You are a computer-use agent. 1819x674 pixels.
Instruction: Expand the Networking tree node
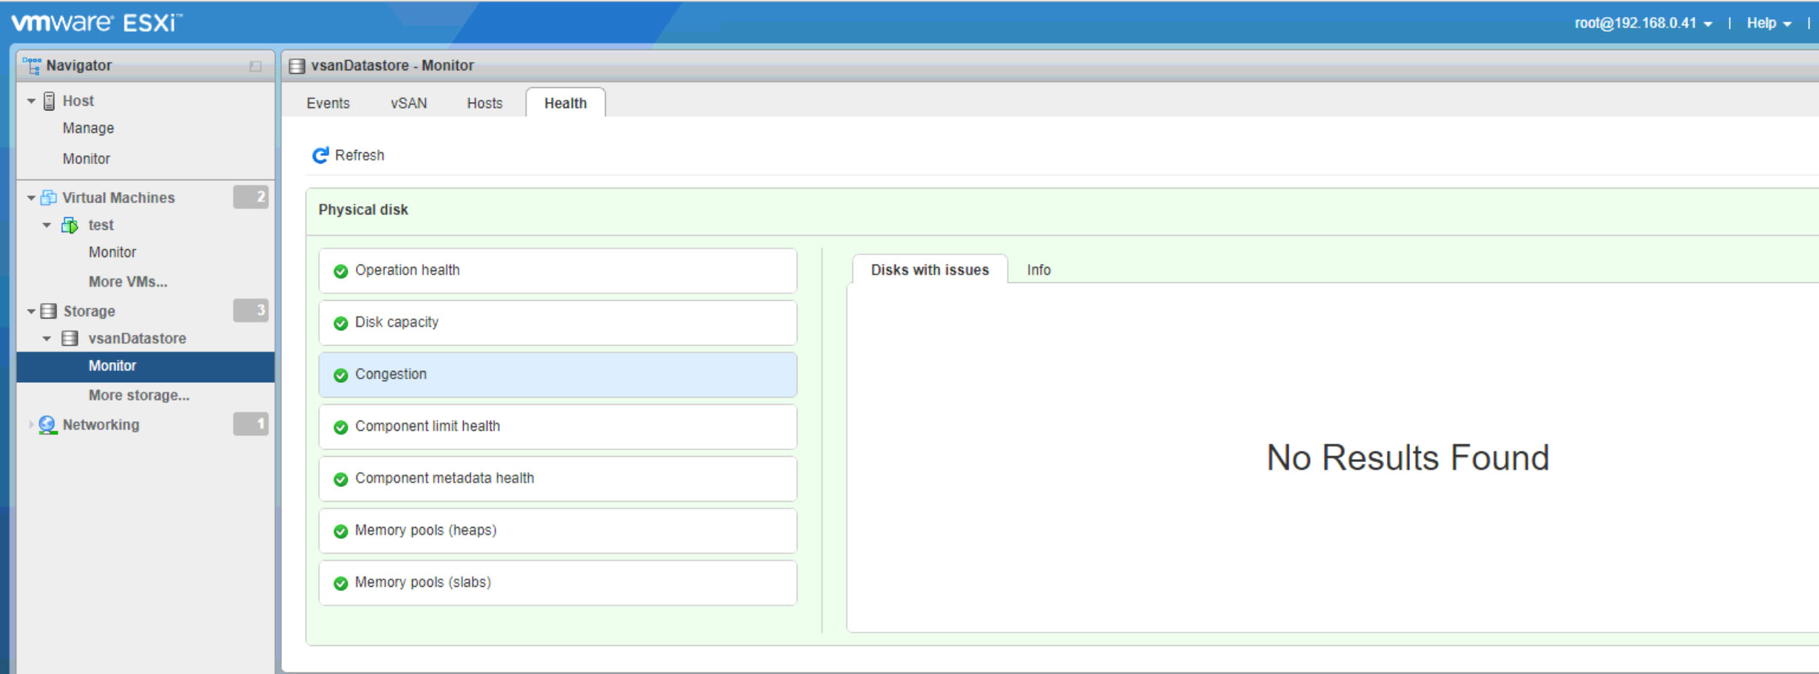[30, 425]
